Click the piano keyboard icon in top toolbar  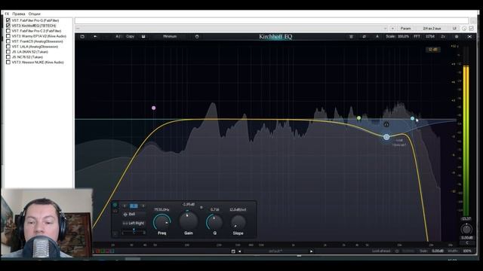point(351,36)
